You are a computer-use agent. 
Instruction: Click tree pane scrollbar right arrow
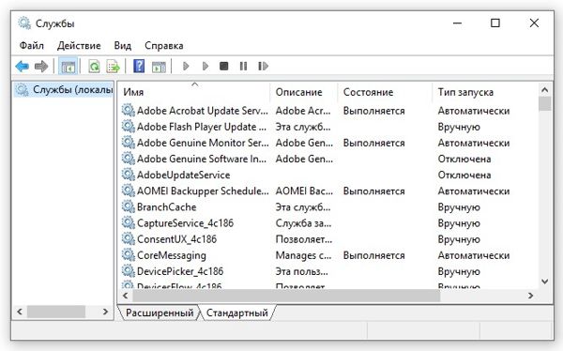tap(105, 312)
